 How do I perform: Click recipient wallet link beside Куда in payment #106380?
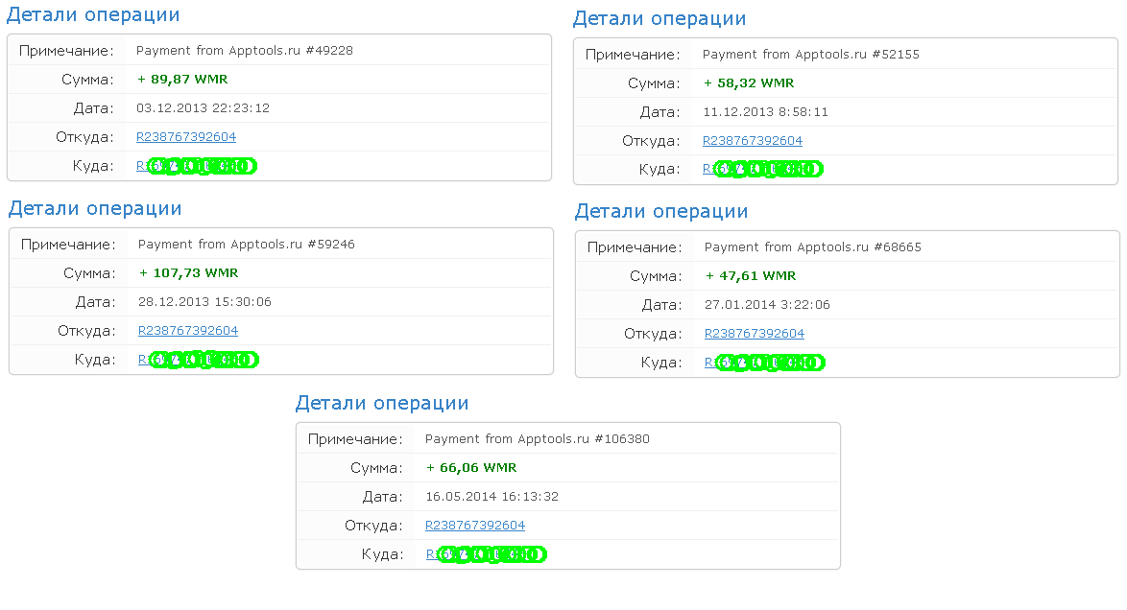[485, 554]
